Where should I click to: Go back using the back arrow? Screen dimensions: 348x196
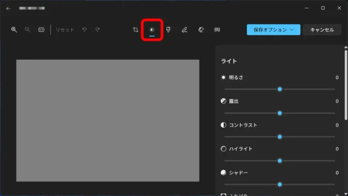(x=8, y=8)
